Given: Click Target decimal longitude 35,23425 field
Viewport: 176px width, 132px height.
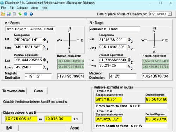Looking at the screenshot, I should point(113,65).
